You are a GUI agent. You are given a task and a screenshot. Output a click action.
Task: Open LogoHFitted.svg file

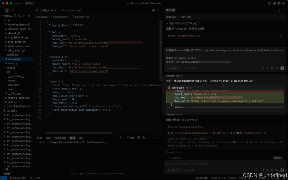click(x=18, y=38)
